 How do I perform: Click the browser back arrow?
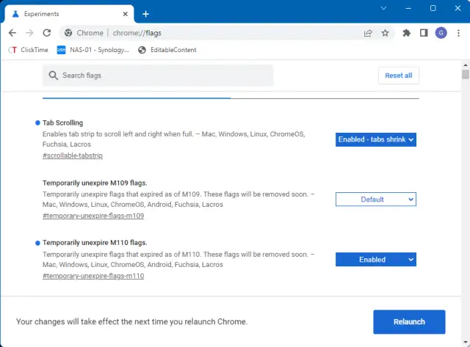point(12,33)
